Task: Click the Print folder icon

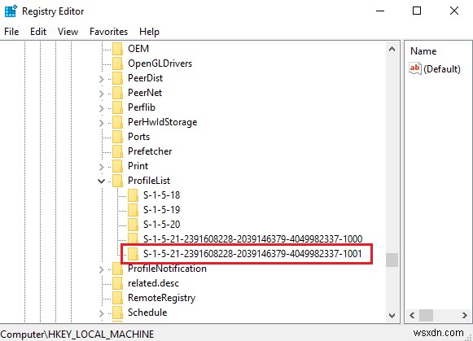Action: pyautogui.click(x=117, y=166)
